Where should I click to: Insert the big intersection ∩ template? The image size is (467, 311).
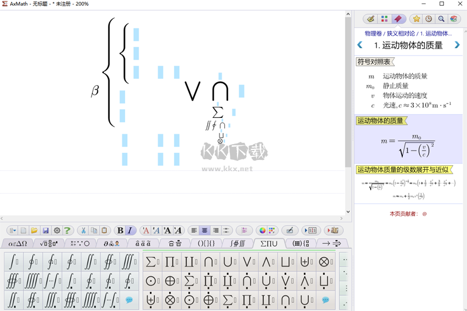click(x=210, y=262)
